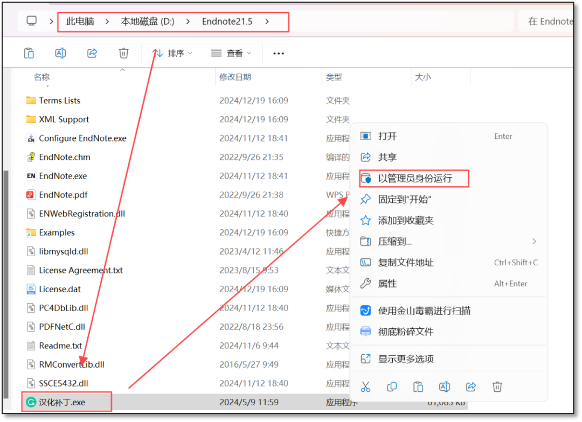Expand the chevron after 此电脑 in the path
Image resolution: width=582 pixels, height=422 pixels.
[x=107, y=22]
